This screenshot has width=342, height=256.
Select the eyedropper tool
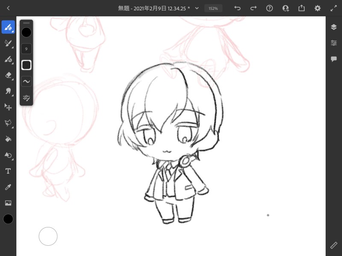coord(8,187)
